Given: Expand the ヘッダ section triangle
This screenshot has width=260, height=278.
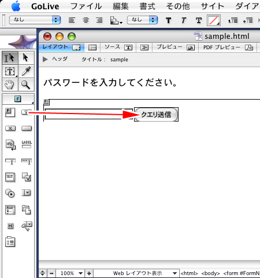Looking at the screenshot, I should (45, 59).
